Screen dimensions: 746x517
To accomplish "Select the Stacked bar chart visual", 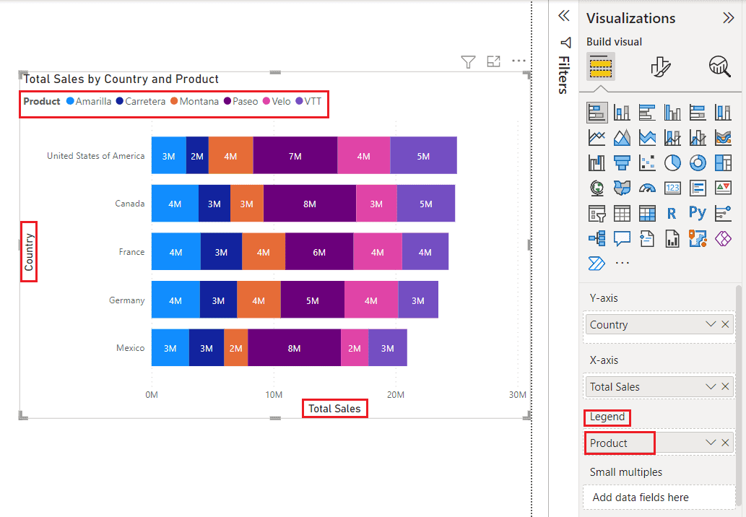I will pos(597,113).
